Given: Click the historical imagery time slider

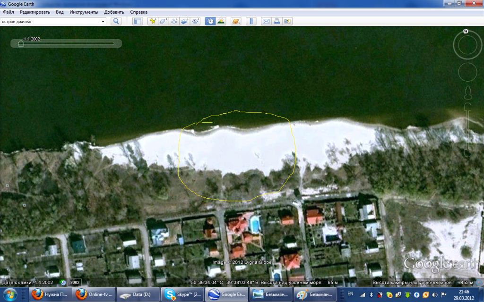Looking at the screenshot, I should point(66,43).
